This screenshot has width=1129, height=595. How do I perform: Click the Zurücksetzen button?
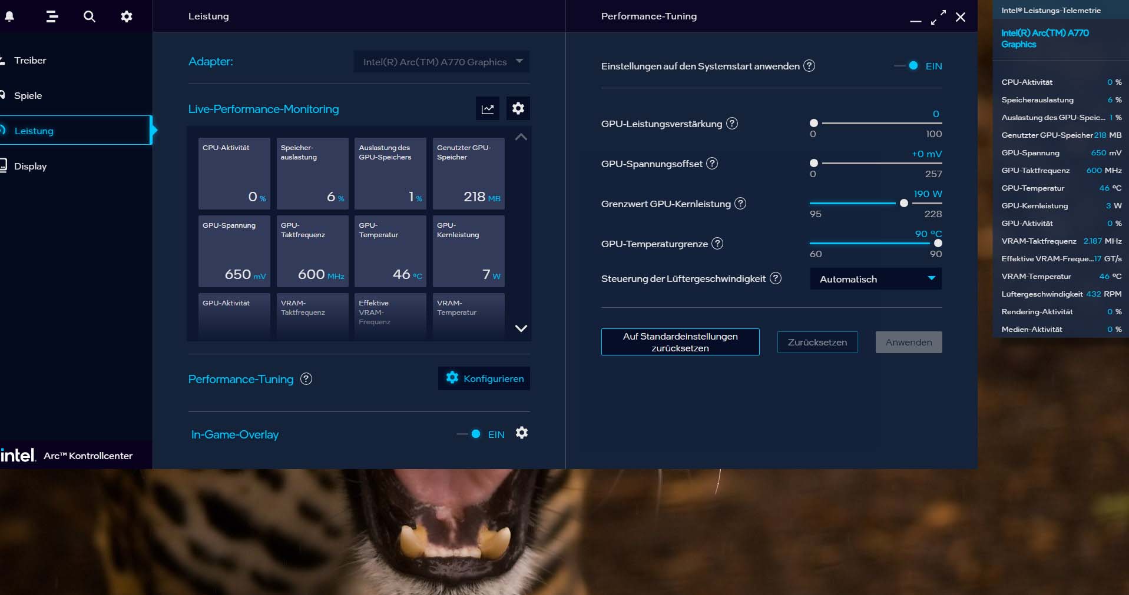(817, 343)
